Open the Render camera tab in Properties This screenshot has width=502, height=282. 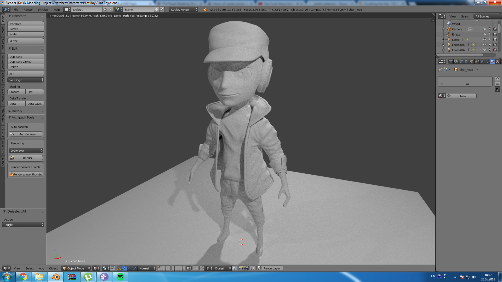(x=451, y=61)
